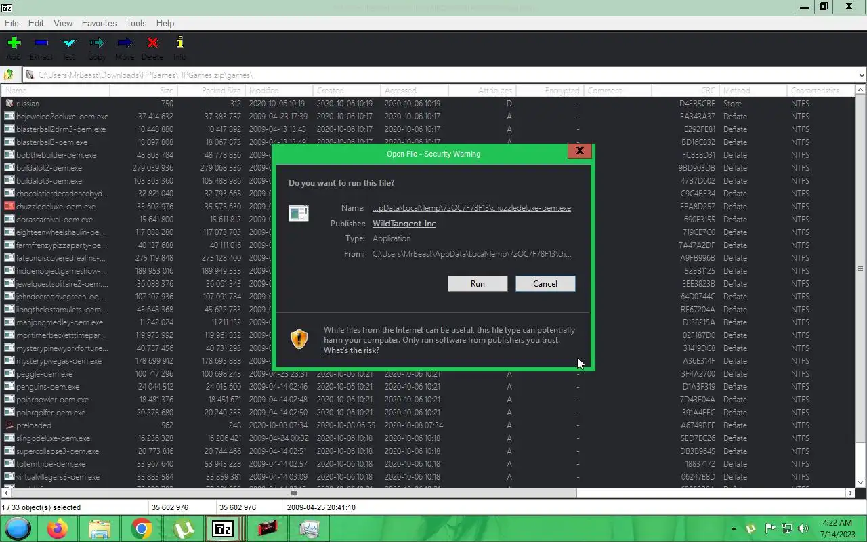Open the 'What's the risk?' link
Viewport: 867px width, 542px height.
click(x=352, y=350)
